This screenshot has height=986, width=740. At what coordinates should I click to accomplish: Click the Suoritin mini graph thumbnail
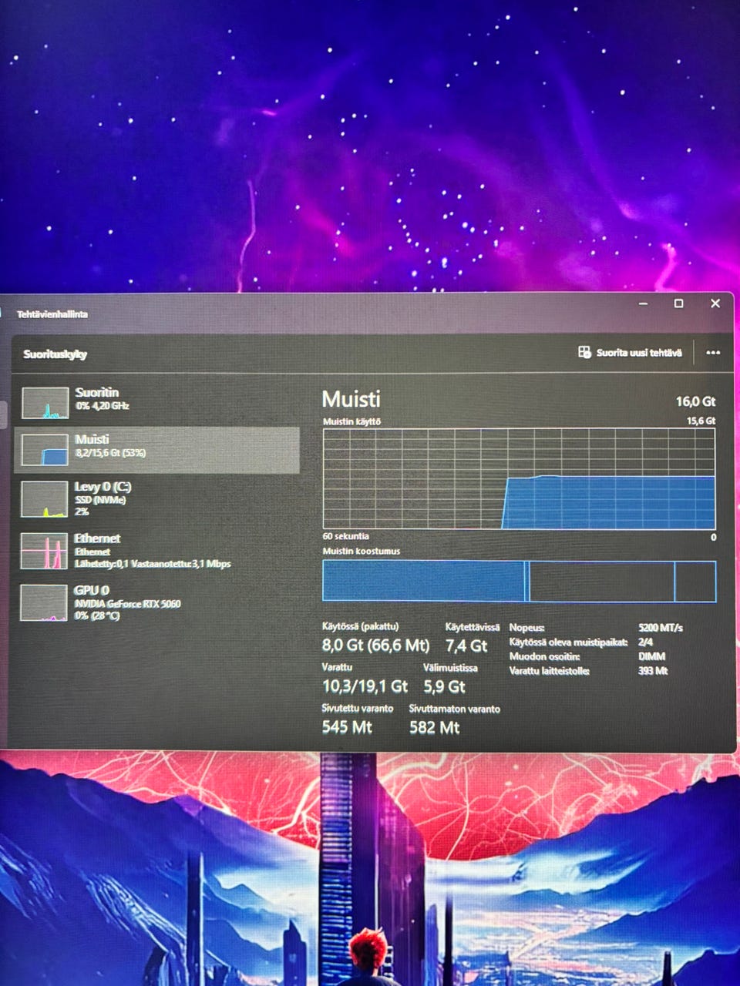click(x=45, y=403)
